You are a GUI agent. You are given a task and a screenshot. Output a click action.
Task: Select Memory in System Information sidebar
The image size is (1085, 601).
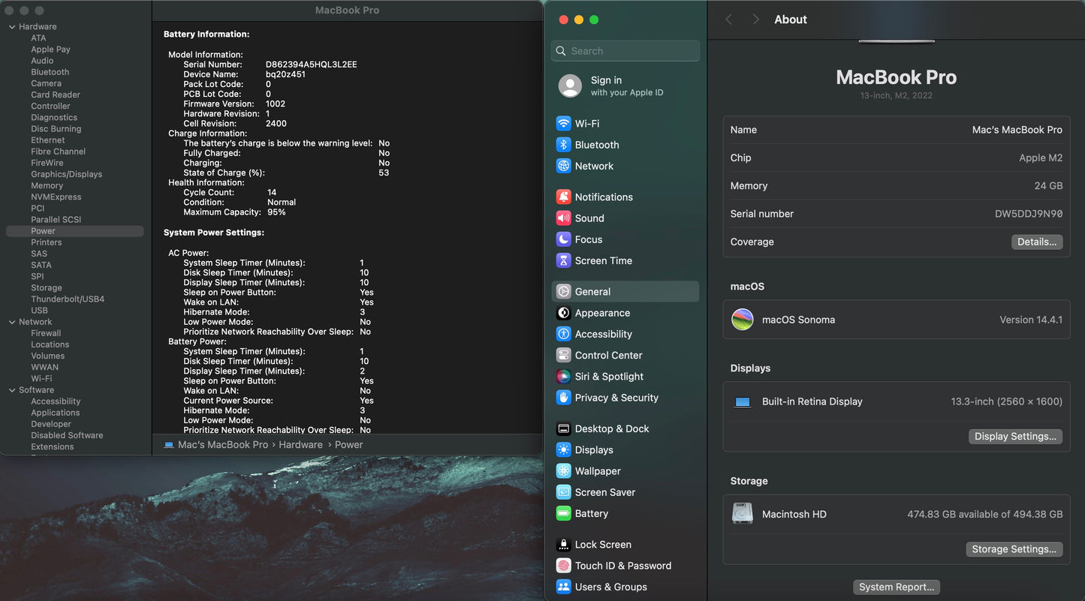tap(47, 185)
